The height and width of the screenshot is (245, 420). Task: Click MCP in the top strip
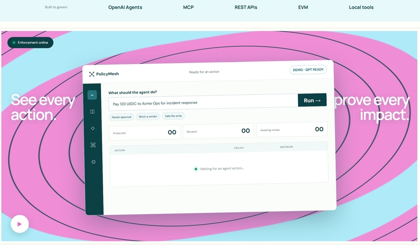pyautogui.click(x=188, y=7)
